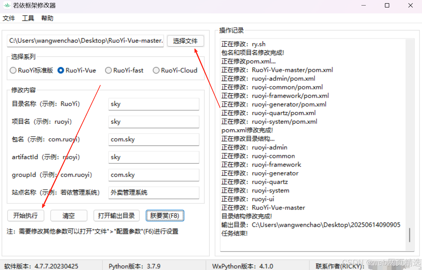The height and width of the screenshot is (270, 422).
Task: Click log line ruoyi-system/pom.xml
Action: tap(269, 122)
